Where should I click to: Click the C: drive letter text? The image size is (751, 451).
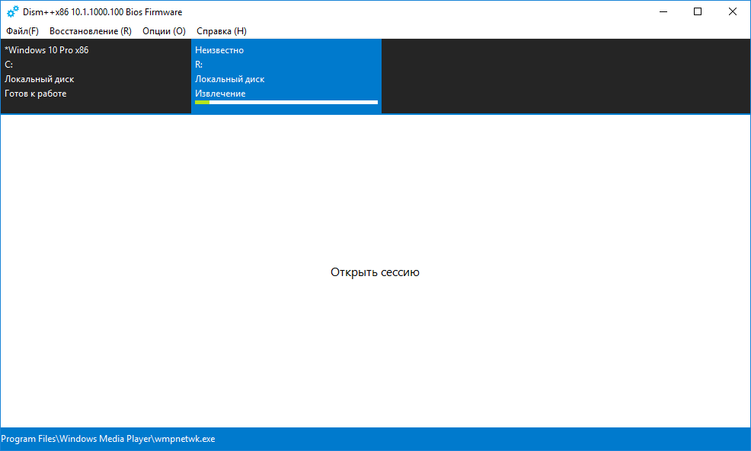(x=8, y=65)
